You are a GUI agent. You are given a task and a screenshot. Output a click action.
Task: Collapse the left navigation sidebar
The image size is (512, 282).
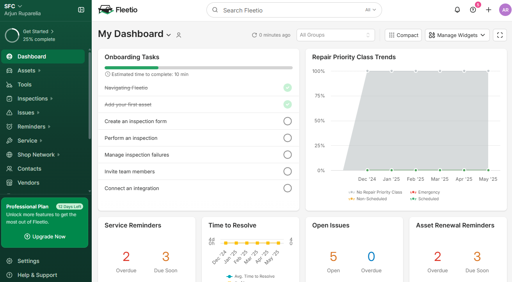(81, 9)
